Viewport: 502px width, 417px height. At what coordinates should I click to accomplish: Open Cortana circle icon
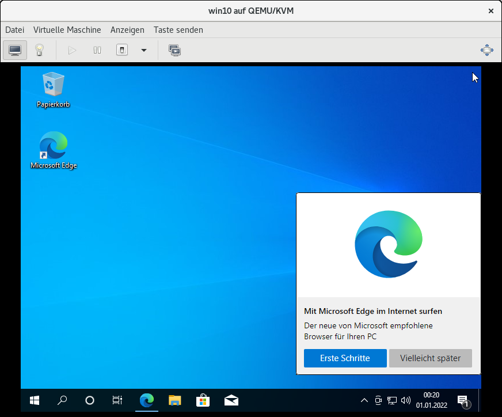click(90, 400)
